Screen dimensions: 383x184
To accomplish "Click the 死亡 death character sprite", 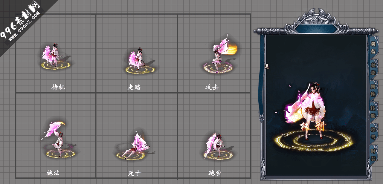I will click(134, 146).
